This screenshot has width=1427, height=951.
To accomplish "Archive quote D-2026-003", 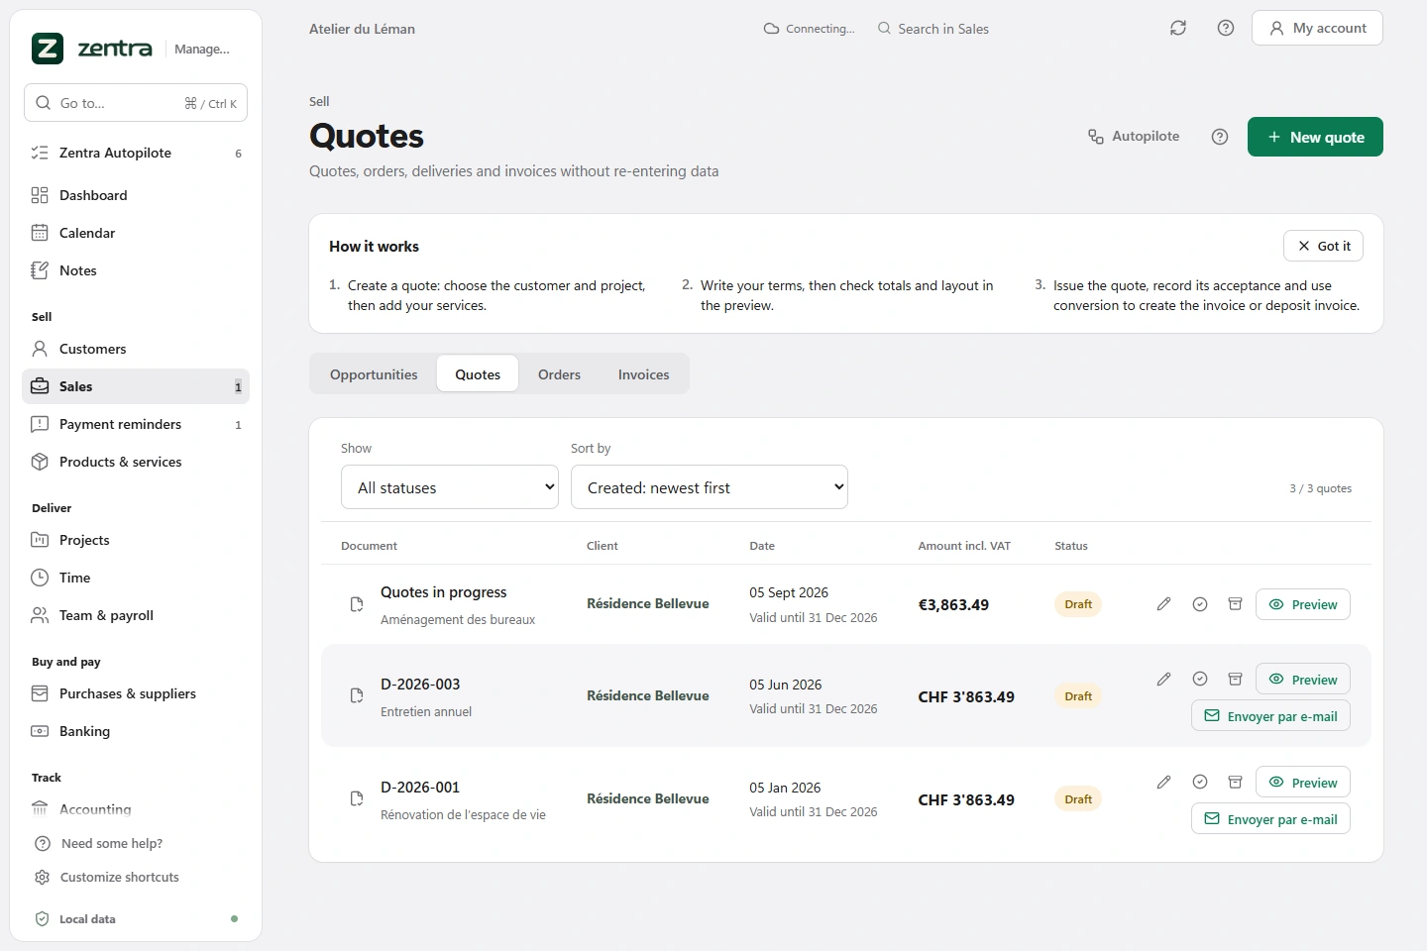I will coord(1236,680).
